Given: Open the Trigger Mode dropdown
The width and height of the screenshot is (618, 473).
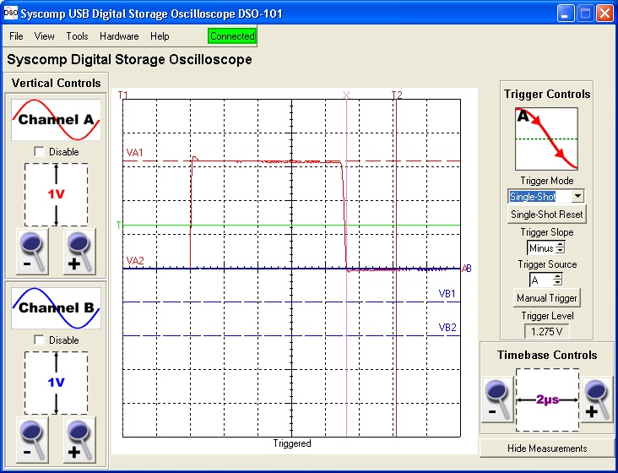Looking at the screenshot, I should [577, 196].
